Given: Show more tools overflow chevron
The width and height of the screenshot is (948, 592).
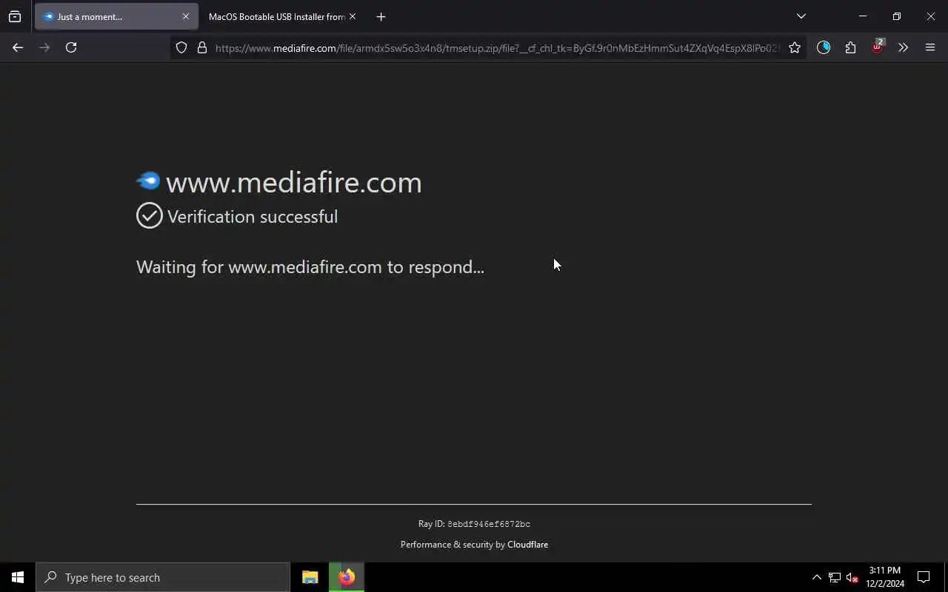Looking at the screenshot, I should [x=903, y=47].
